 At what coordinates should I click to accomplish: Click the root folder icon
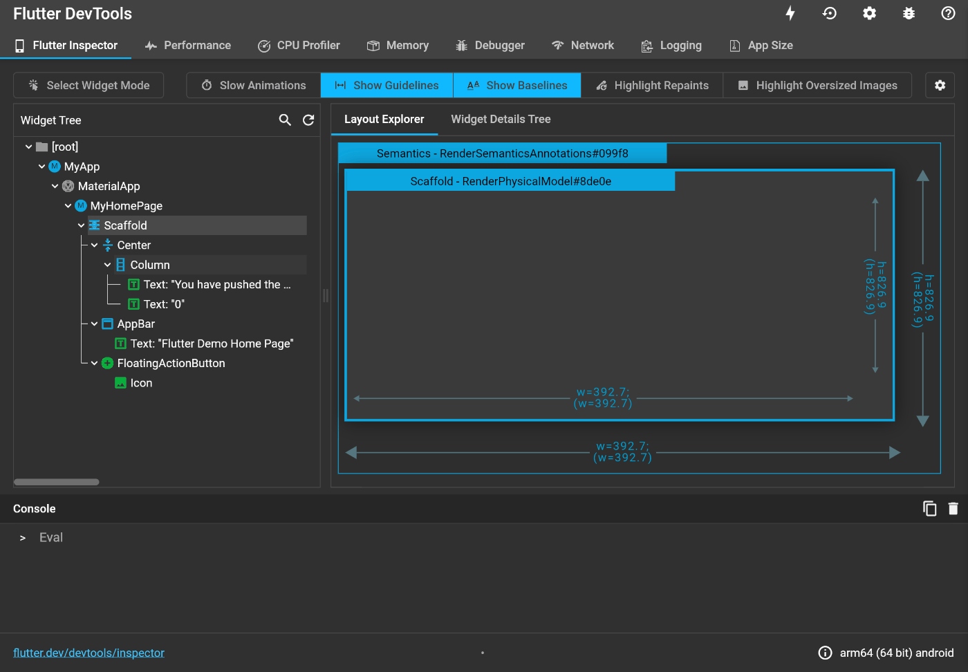click(x=42, y=147)
